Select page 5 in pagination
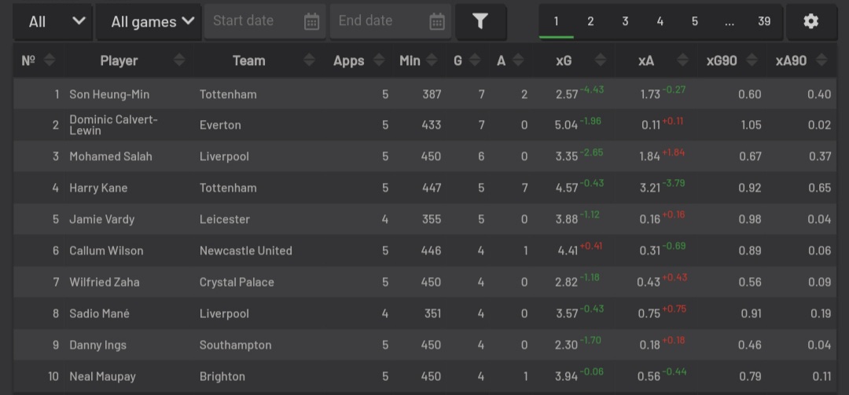The width and height of the screenshot is (849, 395). (x=695, y=21)
